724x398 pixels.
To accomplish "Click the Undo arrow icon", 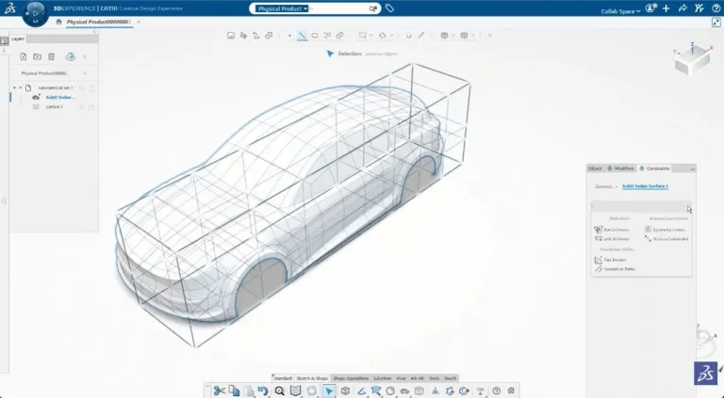I will coord(263,390).
